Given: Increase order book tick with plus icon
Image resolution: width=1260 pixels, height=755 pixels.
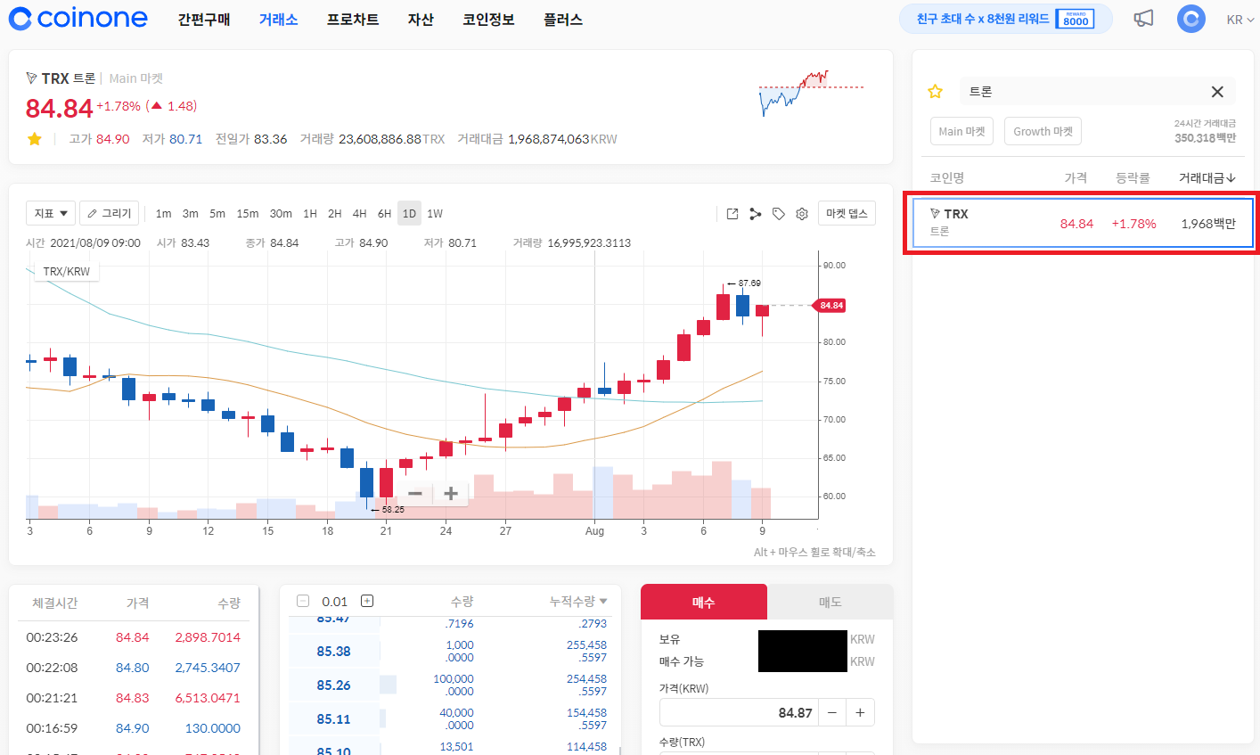Looking at the screenshot, I should coord(366,601).
